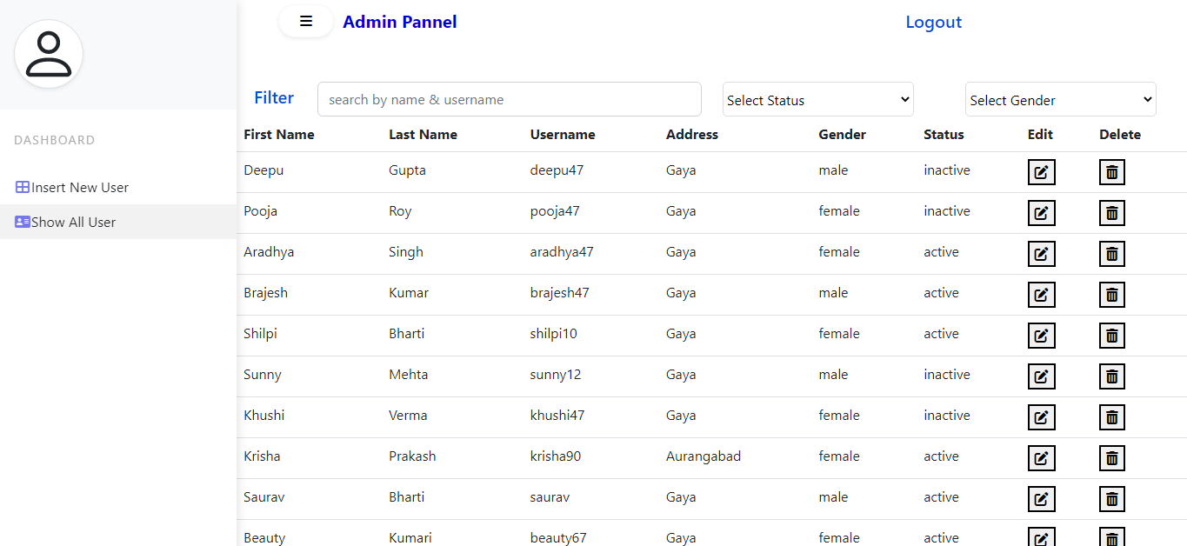Delete the user Brajesh Kumar
The image size is (1187, 546).
(1111, 294)
